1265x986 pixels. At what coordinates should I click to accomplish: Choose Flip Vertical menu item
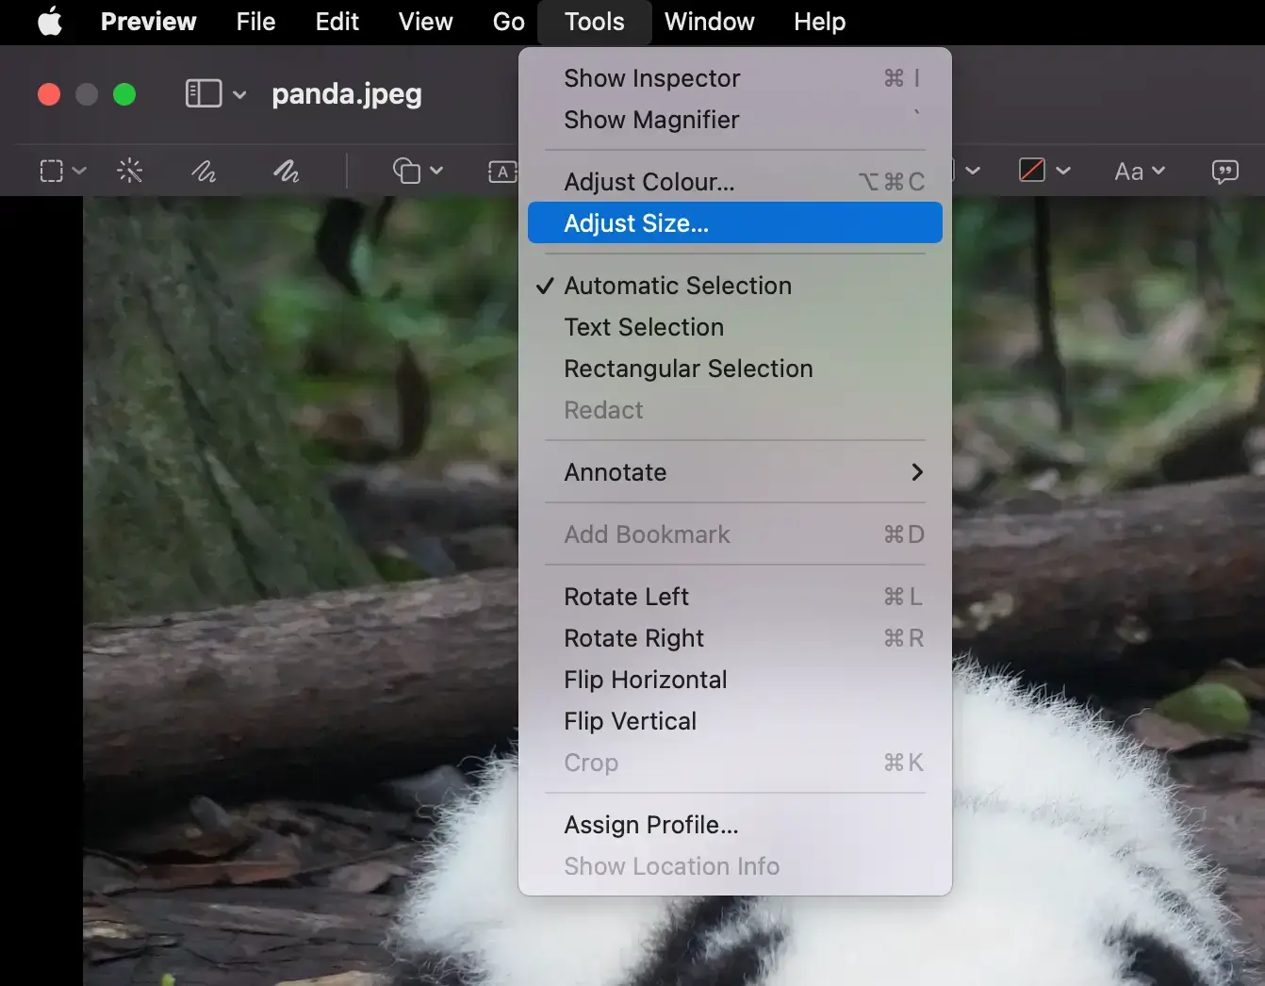pos(735,721)
